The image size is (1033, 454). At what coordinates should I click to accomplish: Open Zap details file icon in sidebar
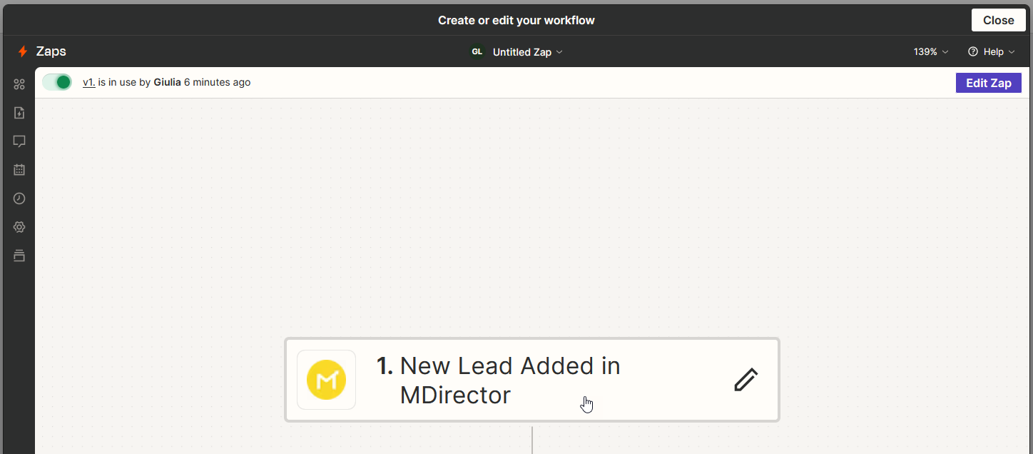click(19, 113)
